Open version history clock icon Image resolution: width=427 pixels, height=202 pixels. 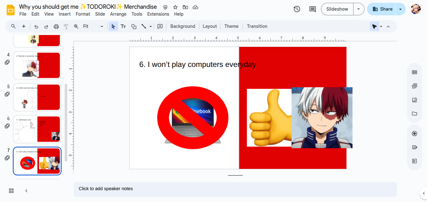297,9
